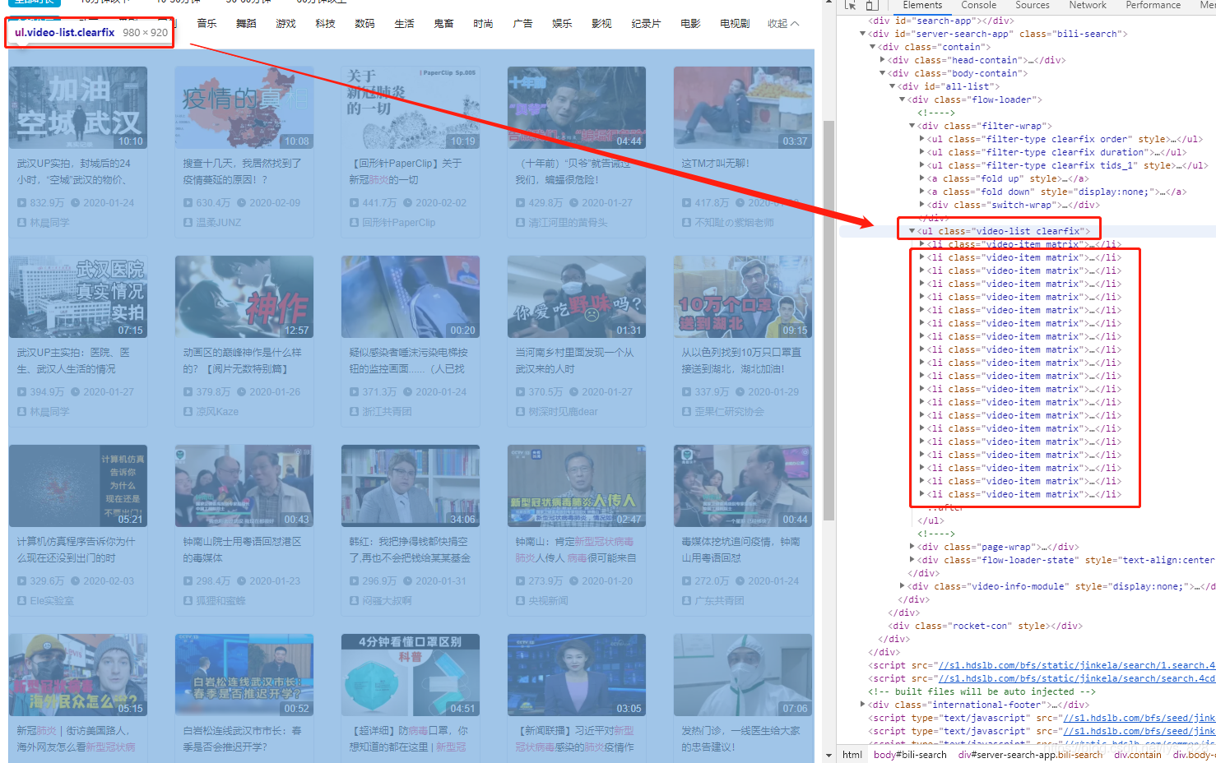Click the clock icon before 2020-02-02

pyautogui.click(x=408, y=203)
